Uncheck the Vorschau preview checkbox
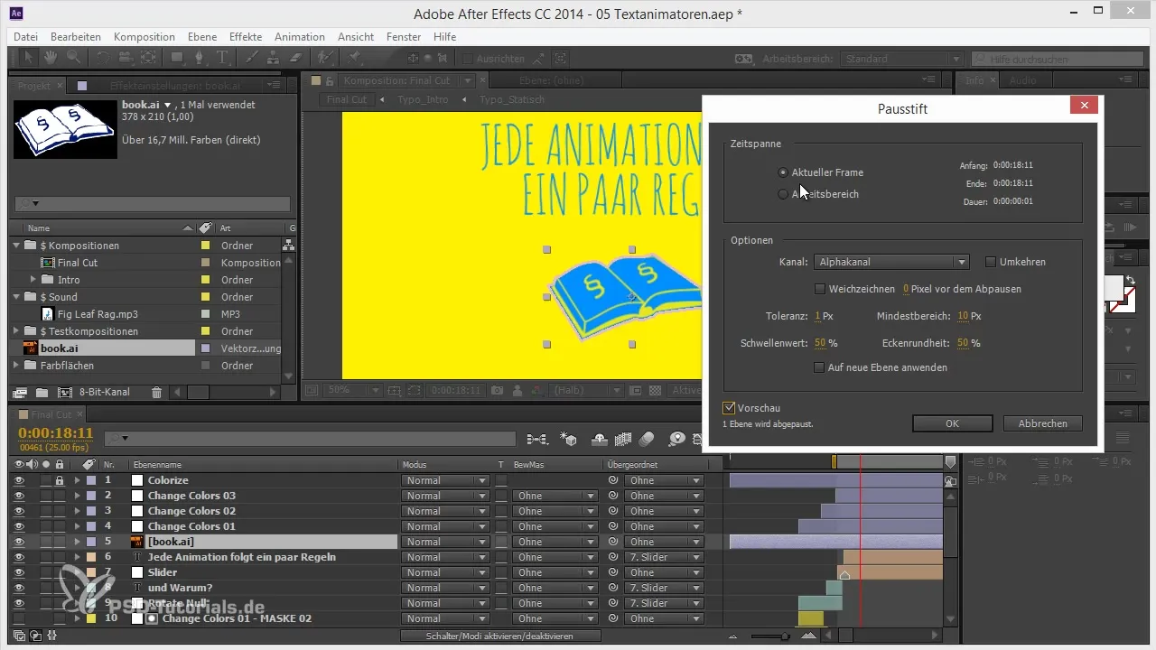 coord(730,408)
